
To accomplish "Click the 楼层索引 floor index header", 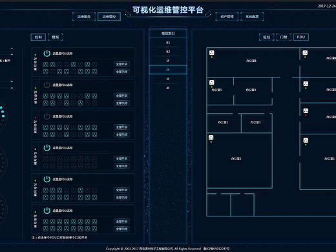I will pyautogui.click(x=168, y=34).
